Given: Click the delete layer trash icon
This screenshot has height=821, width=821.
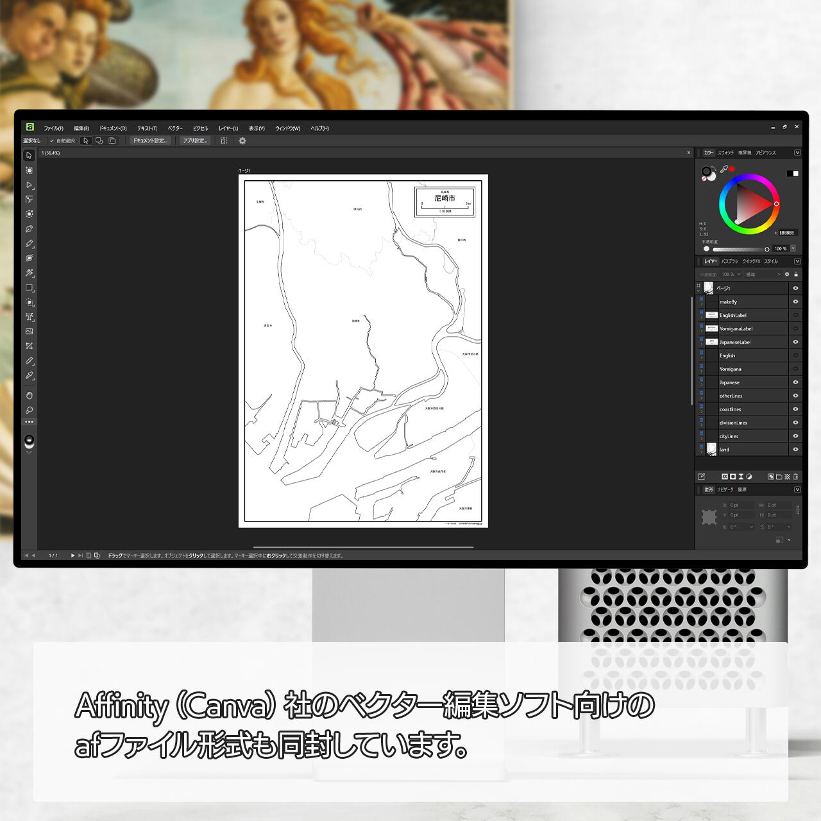Looking at the screenshot, I should click(796, 477).
